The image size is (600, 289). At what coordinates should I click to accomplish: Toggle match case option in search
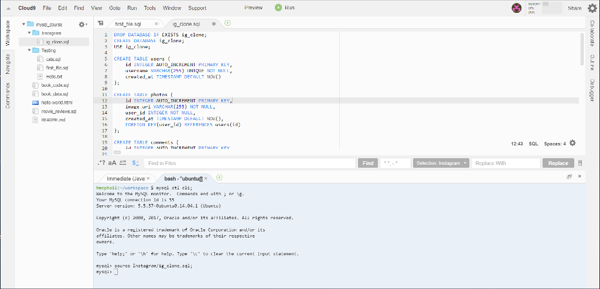pyautogui.click(x=112, y=163)
